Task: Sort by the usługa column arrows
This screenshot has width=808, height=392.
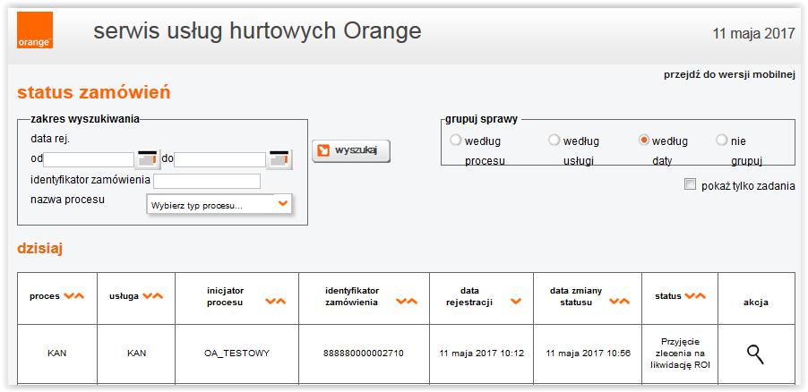Action: coord(152,296)
